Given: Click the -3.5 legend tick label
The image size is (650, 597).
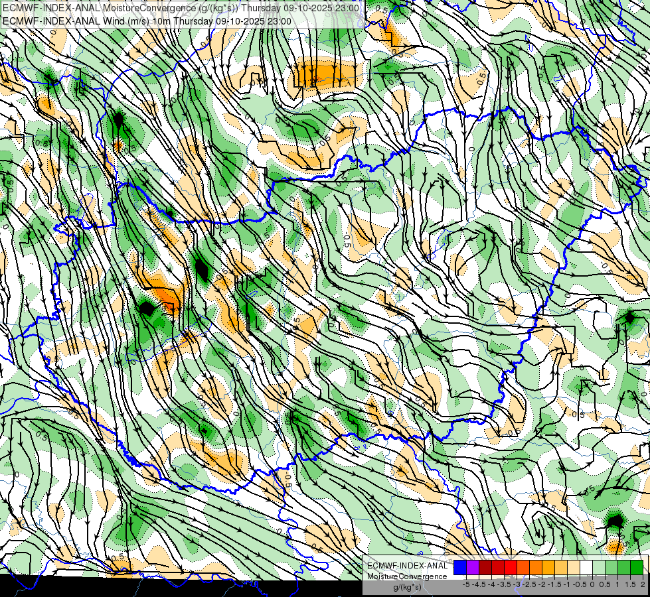Looking at the screenshot, I should click(x=504, y=584).
